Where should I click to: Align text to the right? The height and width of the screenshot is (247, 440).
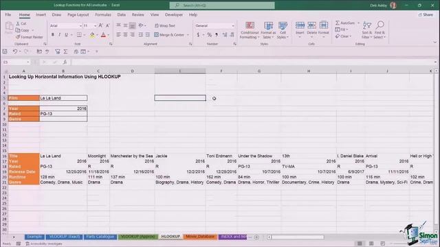pyautogui.click(x=132, y=35)
